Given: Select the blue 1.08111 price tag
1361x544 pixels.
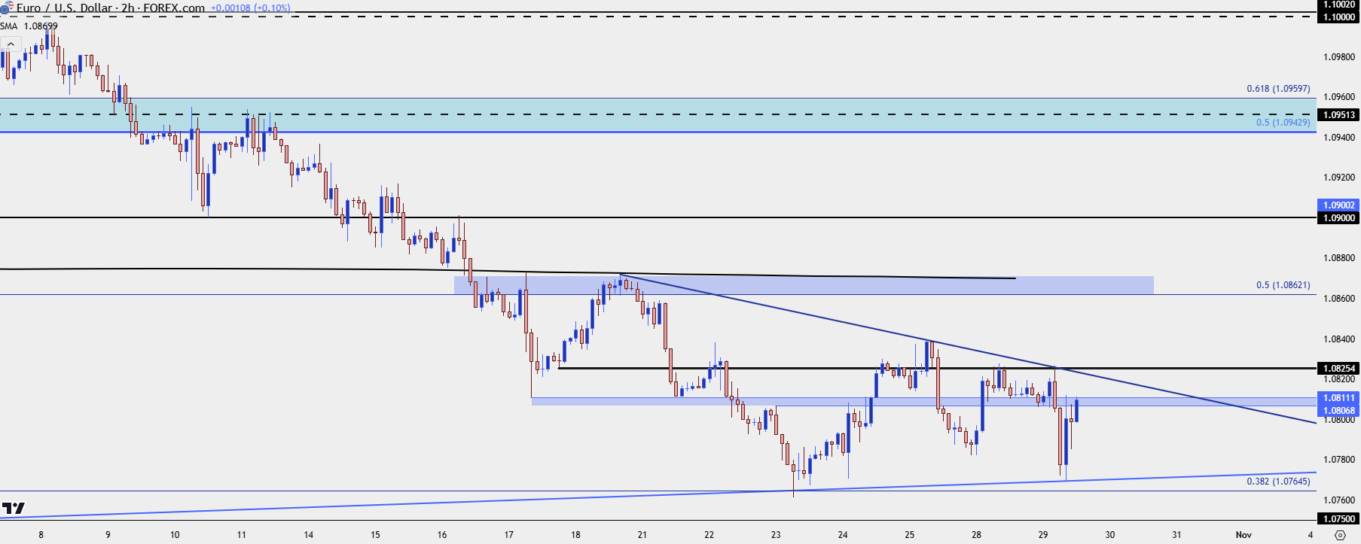Looking at the screenshot, I should point(1338,398).
